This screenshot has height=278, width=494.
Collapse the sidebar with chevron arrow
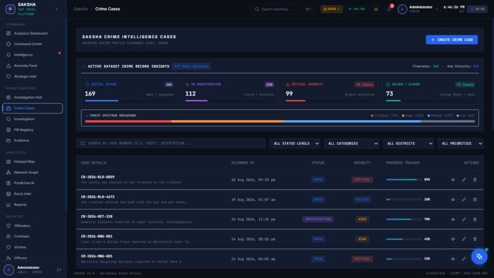point(57,9)
